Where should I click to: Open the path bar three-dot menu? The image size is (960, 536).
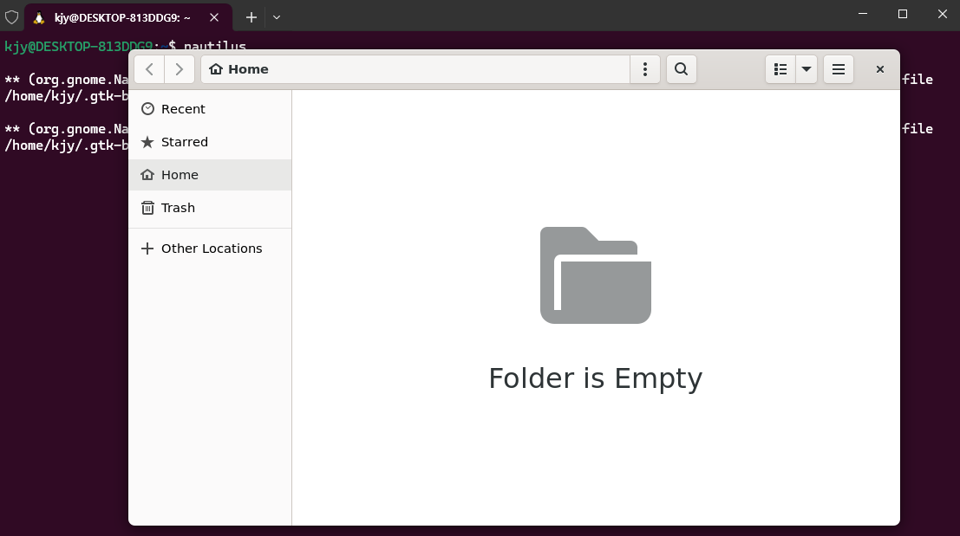pyautogui.click(x=644, y=69)
